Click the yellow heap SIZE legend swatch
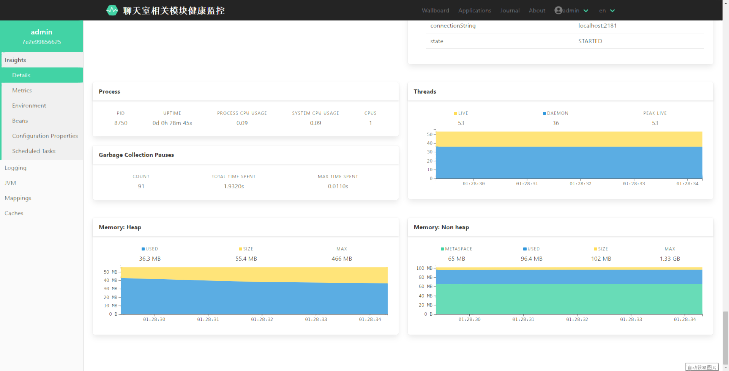 [240, 249]
